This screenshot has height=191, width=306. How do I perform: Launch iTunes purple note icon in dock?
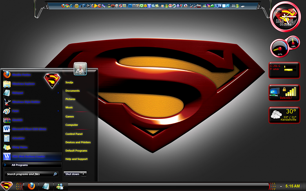178,6
